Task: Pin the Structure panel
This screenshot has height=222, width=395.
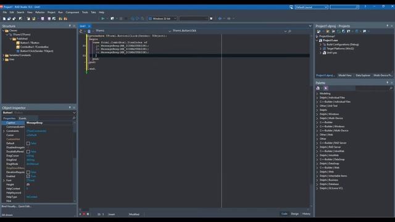Action: 70,26
